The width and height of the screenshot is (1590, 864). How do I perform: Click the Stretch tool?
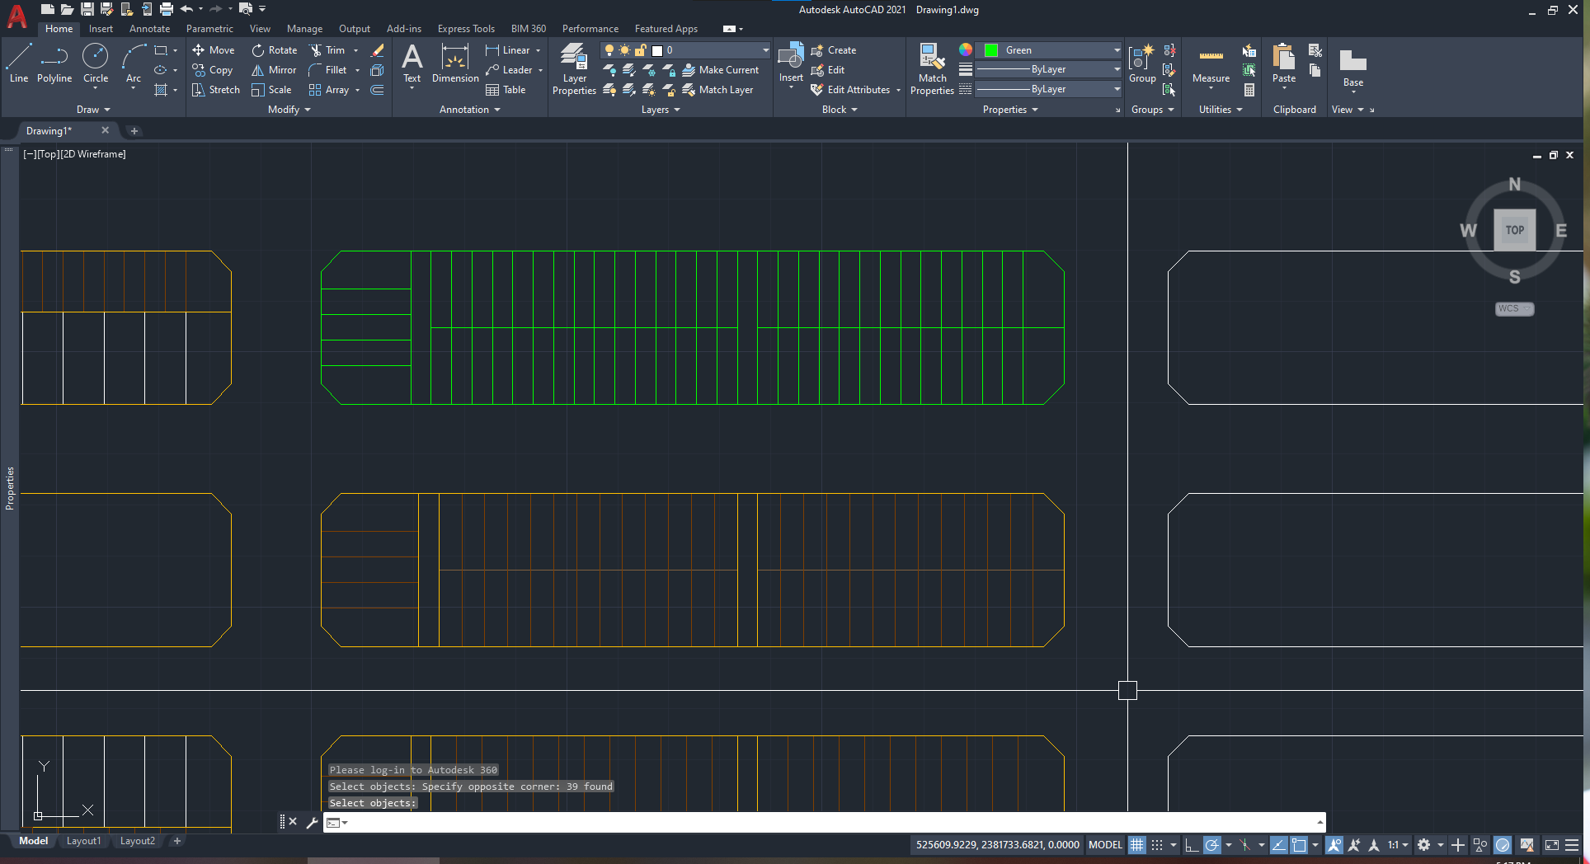click(x=216, y=90)
